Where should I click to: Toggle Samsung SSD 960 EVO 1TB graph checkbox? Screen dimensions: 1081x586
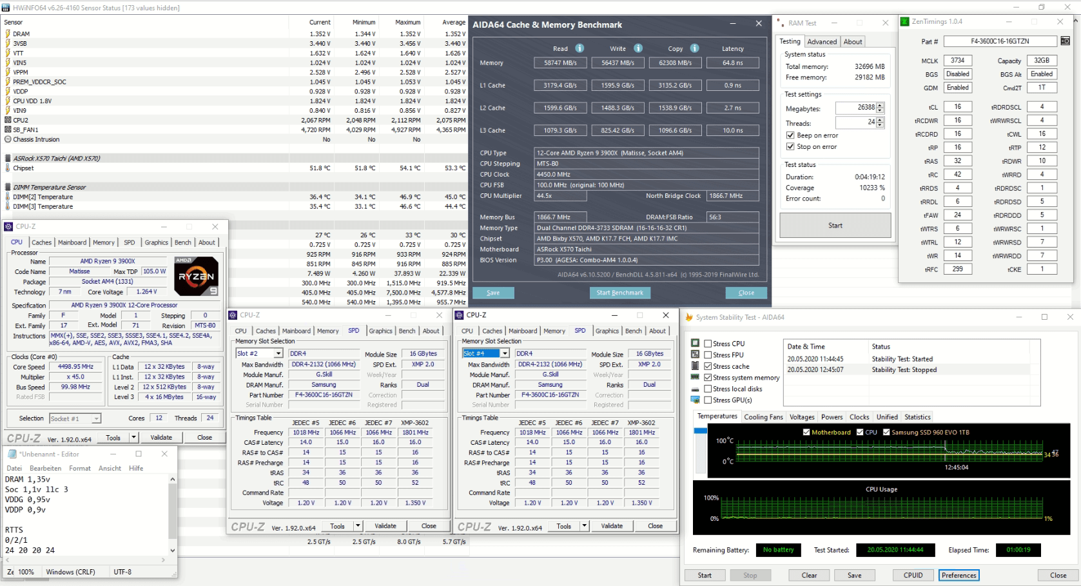pos(886,432)
